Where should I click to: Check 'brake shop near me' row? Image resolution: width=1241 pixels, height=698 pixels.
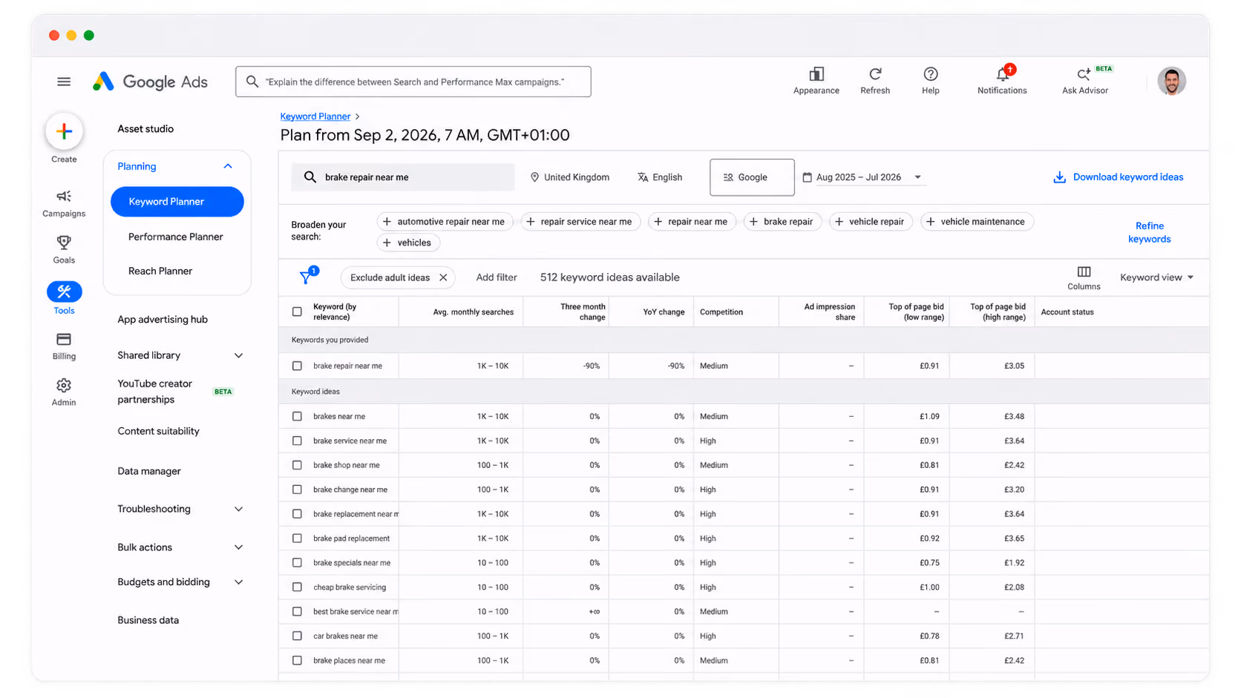(297, 465)
